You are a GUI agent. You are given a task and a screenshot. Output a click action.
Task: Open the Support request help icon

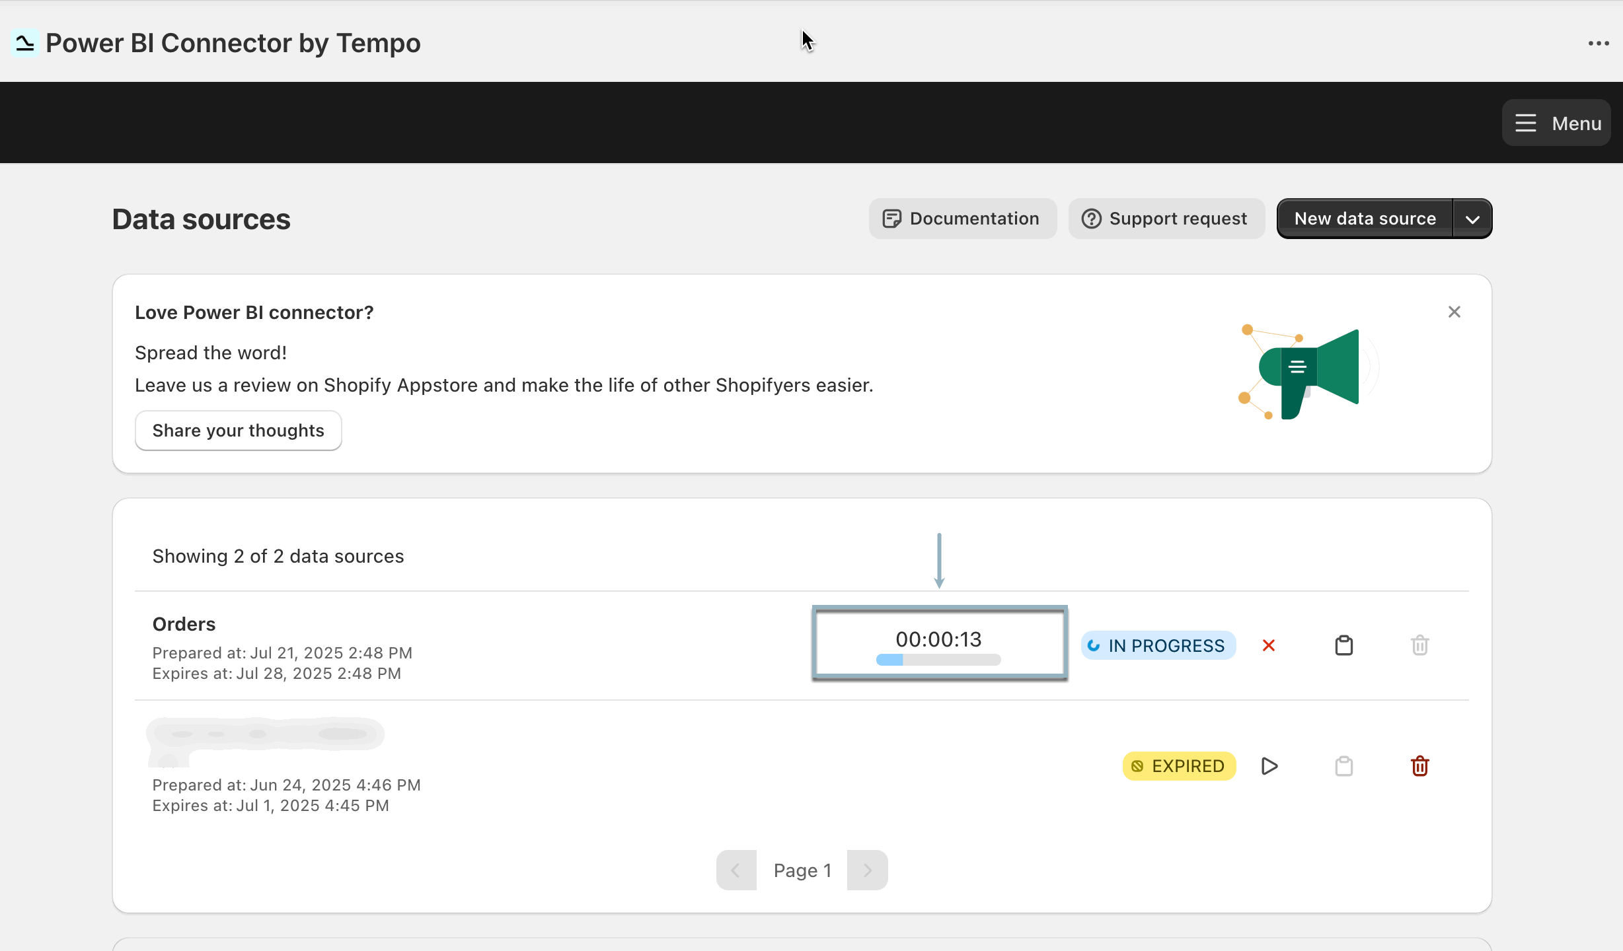coord(1090,218)
